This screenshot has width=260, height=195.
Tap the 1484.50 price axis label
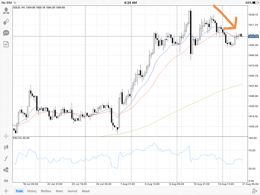click(x=253, y=55)
